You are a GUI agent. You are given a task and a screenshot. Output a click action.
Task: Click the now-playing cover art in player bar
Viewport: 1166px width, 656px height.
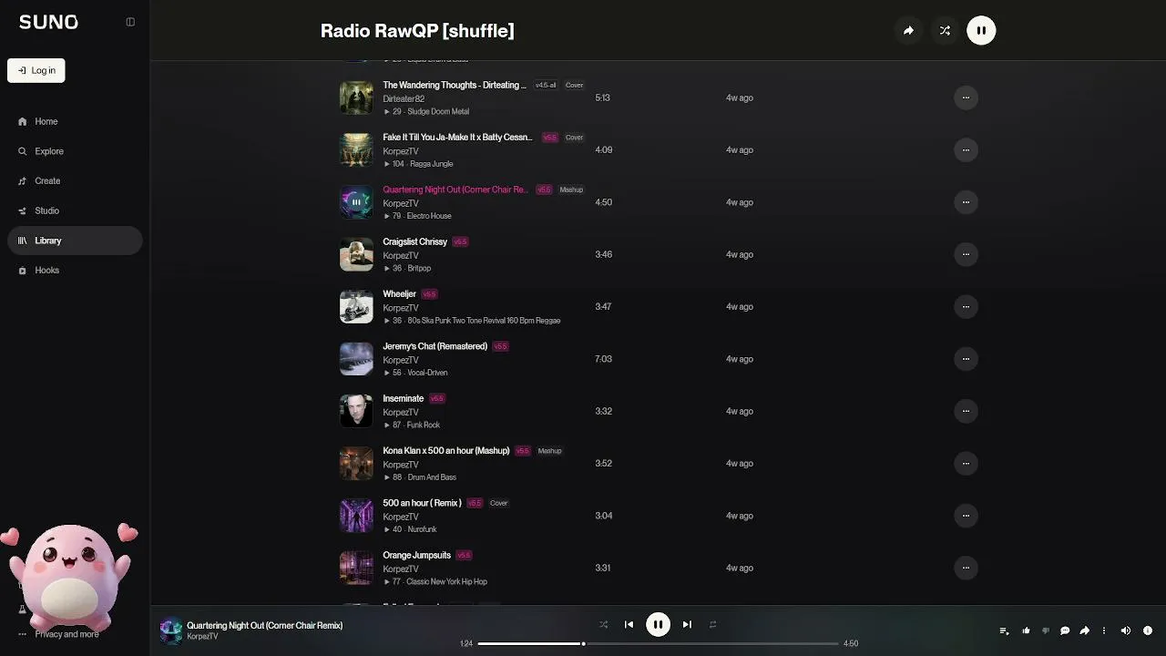click(x=170, y=630)
